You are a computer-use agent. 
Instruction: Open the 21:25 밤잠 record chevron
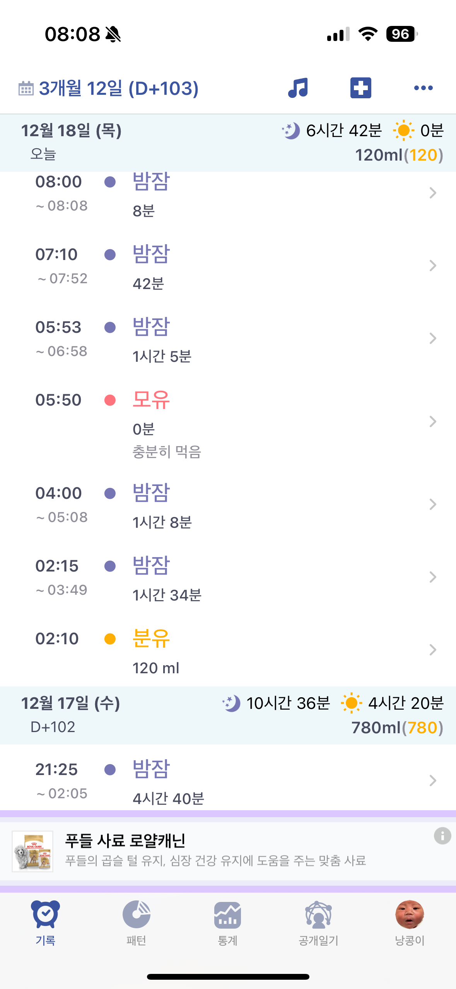[433, 781]
